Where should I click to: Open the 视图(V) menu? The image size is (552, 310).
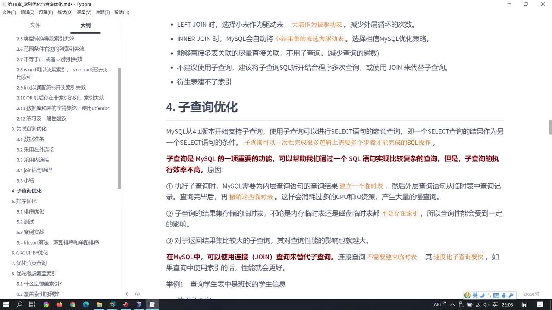[84, 12]
